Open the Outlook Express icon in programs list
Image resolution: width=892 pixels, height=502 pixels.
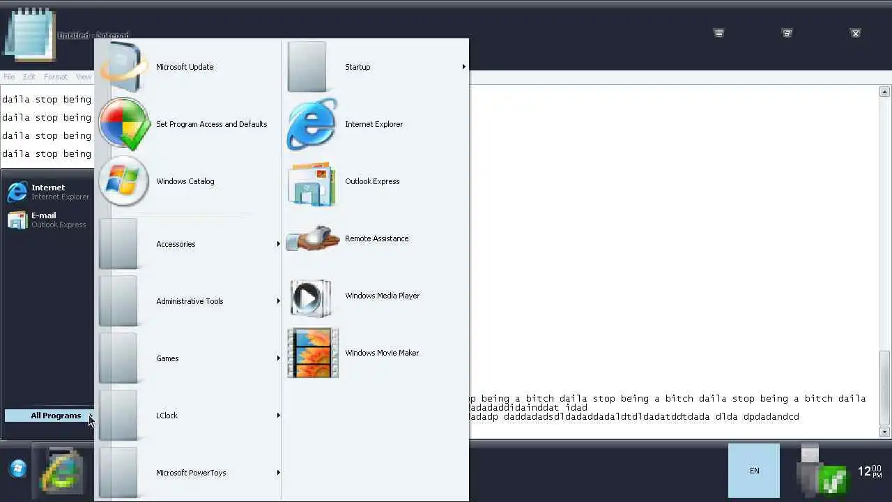(x=312, y=183)
